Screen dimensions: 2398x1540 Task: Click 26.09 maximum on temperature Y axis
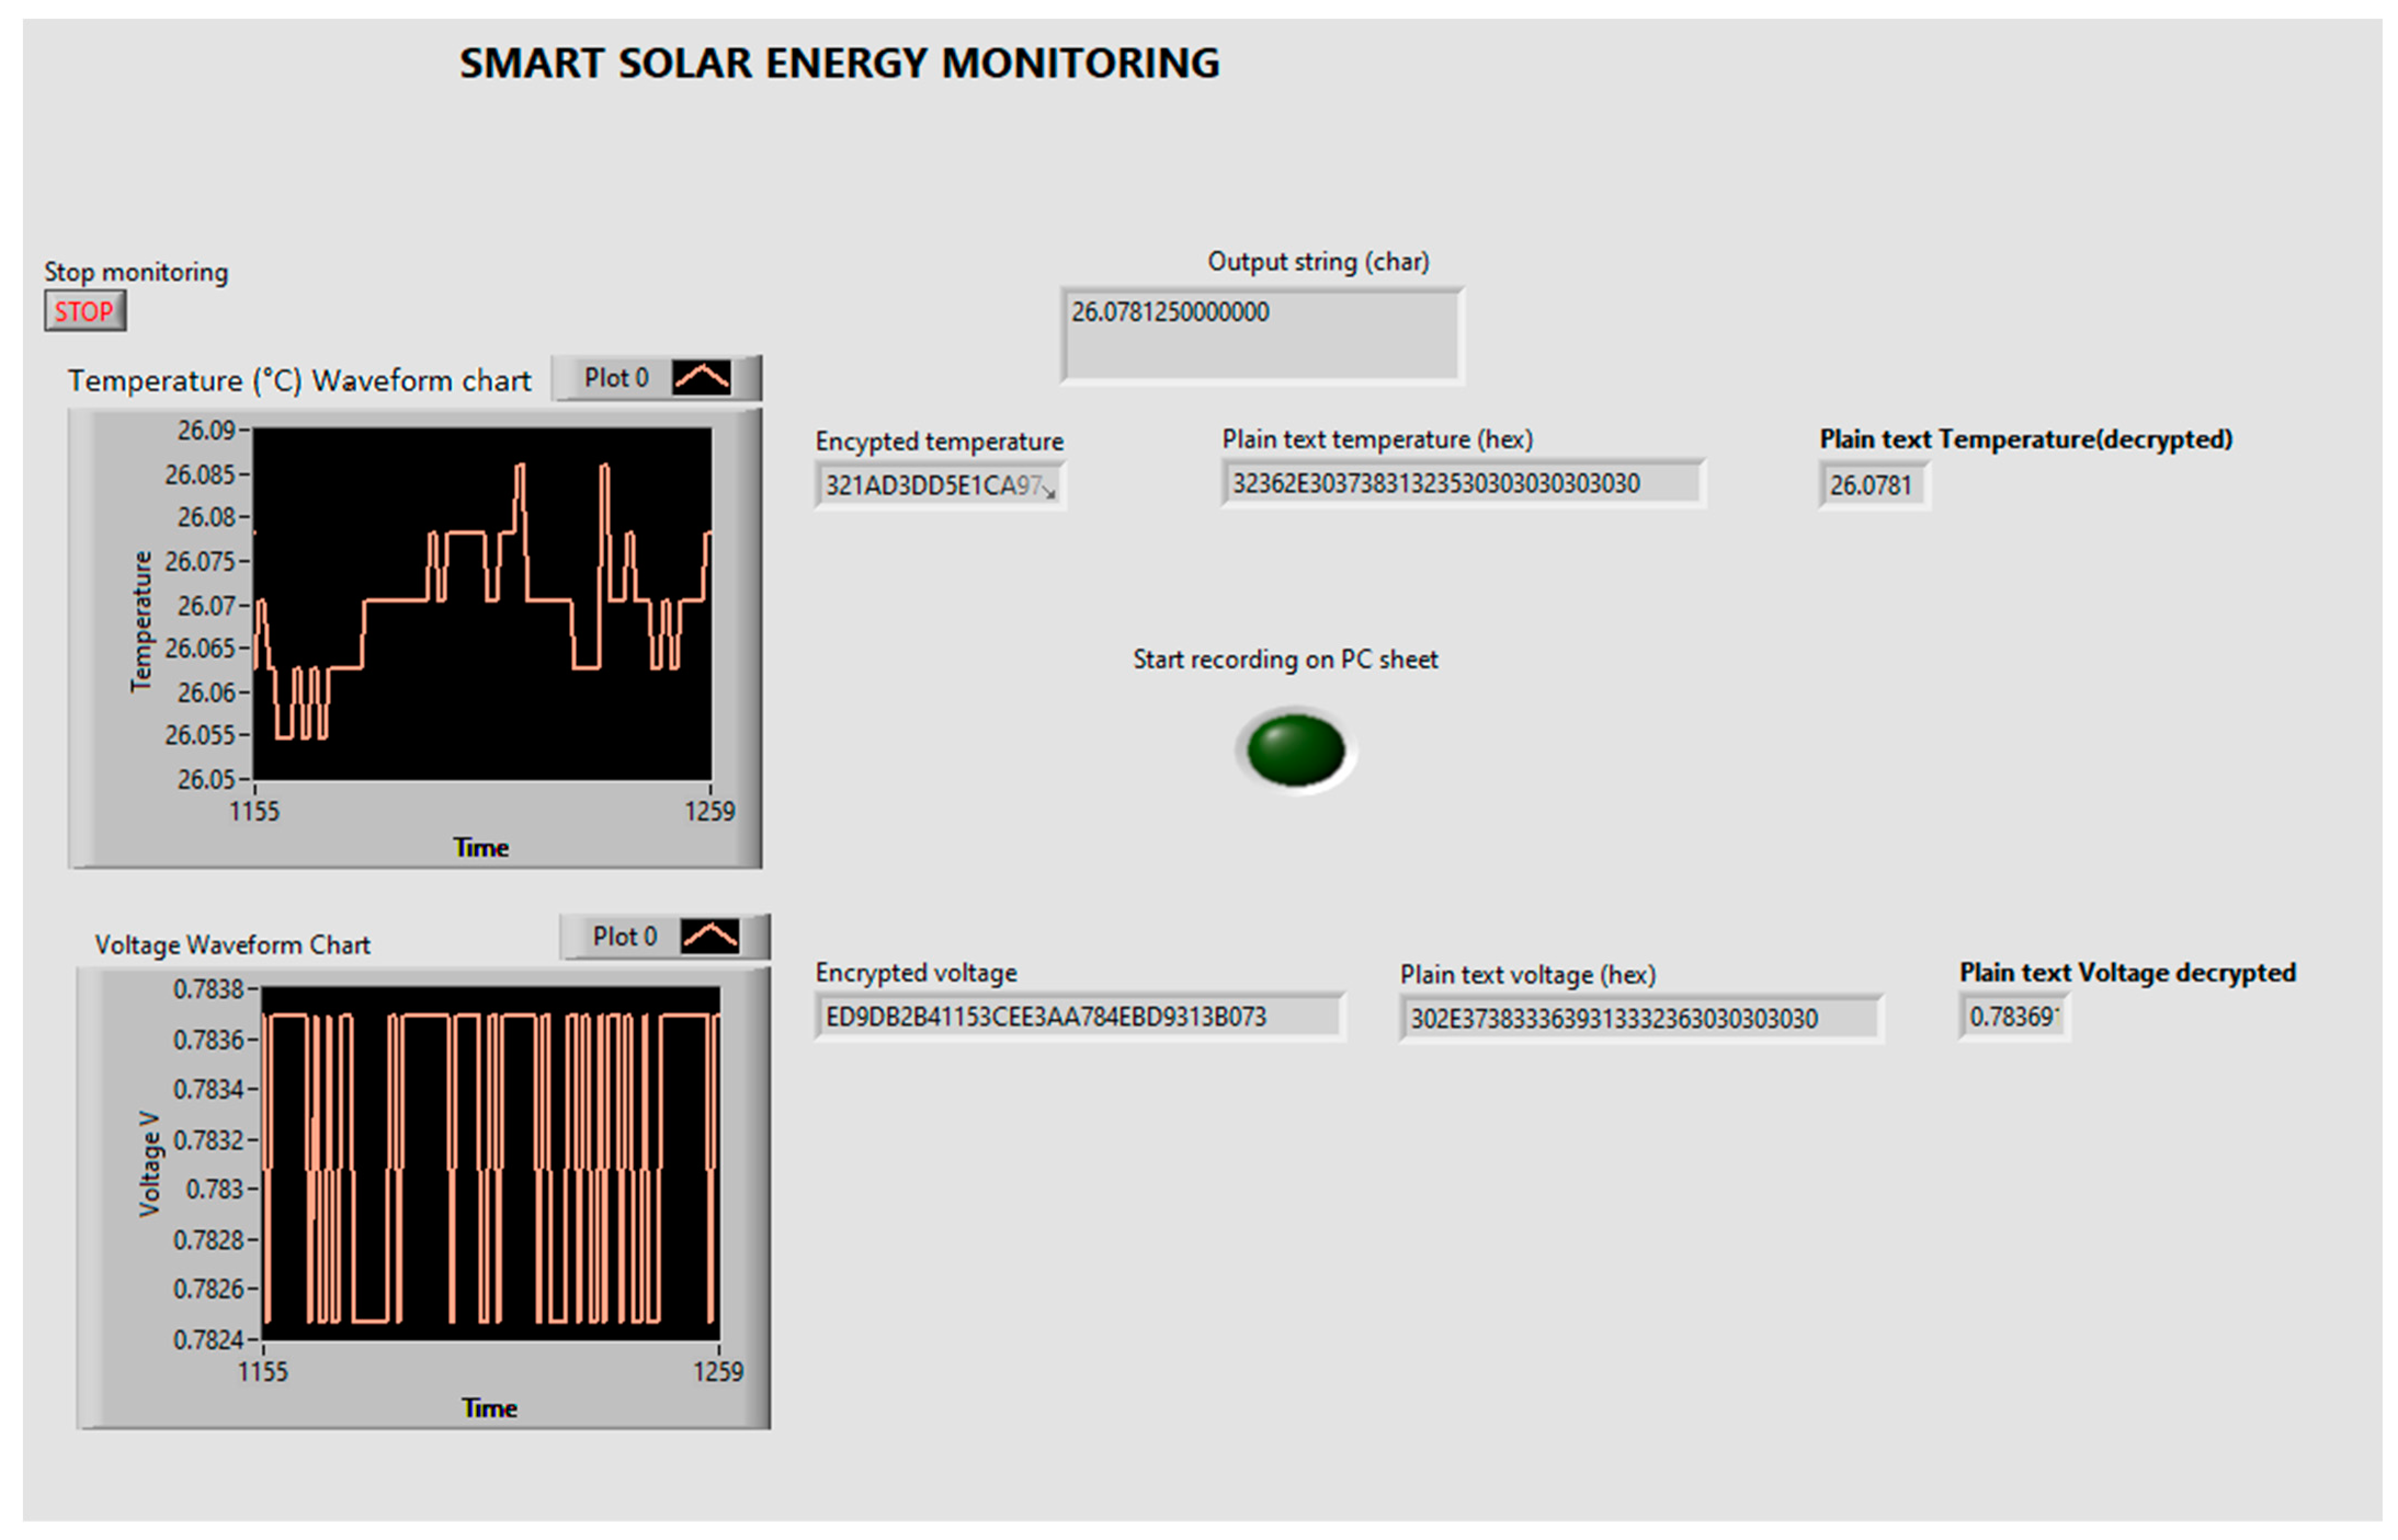pos(206,431)
